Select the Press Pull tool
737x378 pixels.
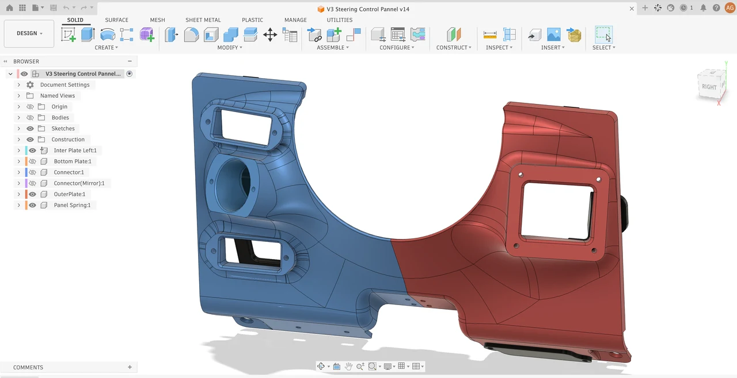(172, 34)
